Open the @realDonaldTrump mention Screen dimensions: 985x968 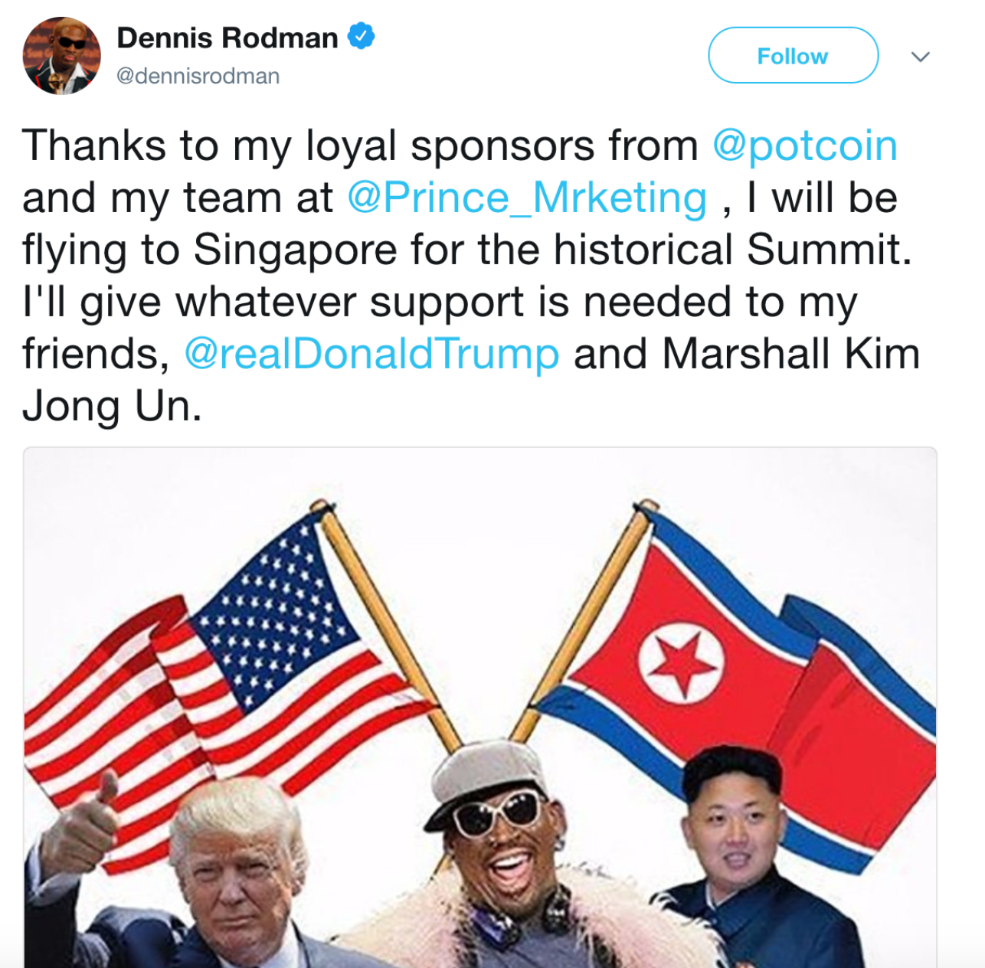click(x=371, y=354)
